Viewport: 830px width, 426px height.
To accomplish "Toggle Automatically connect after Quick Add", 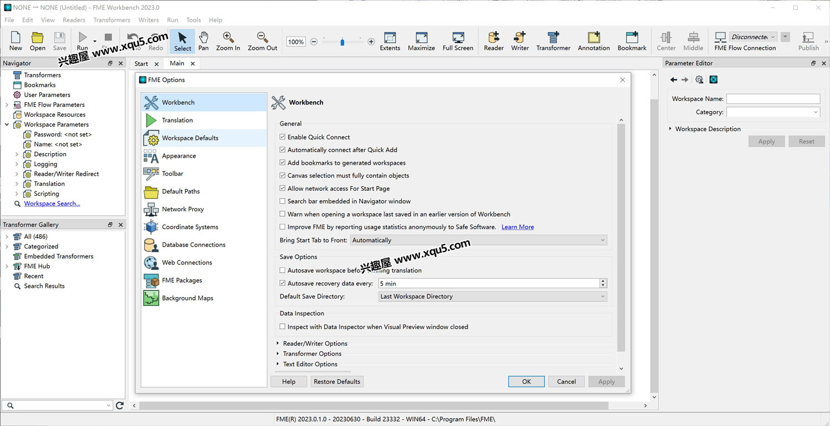I will pos(283,149).
